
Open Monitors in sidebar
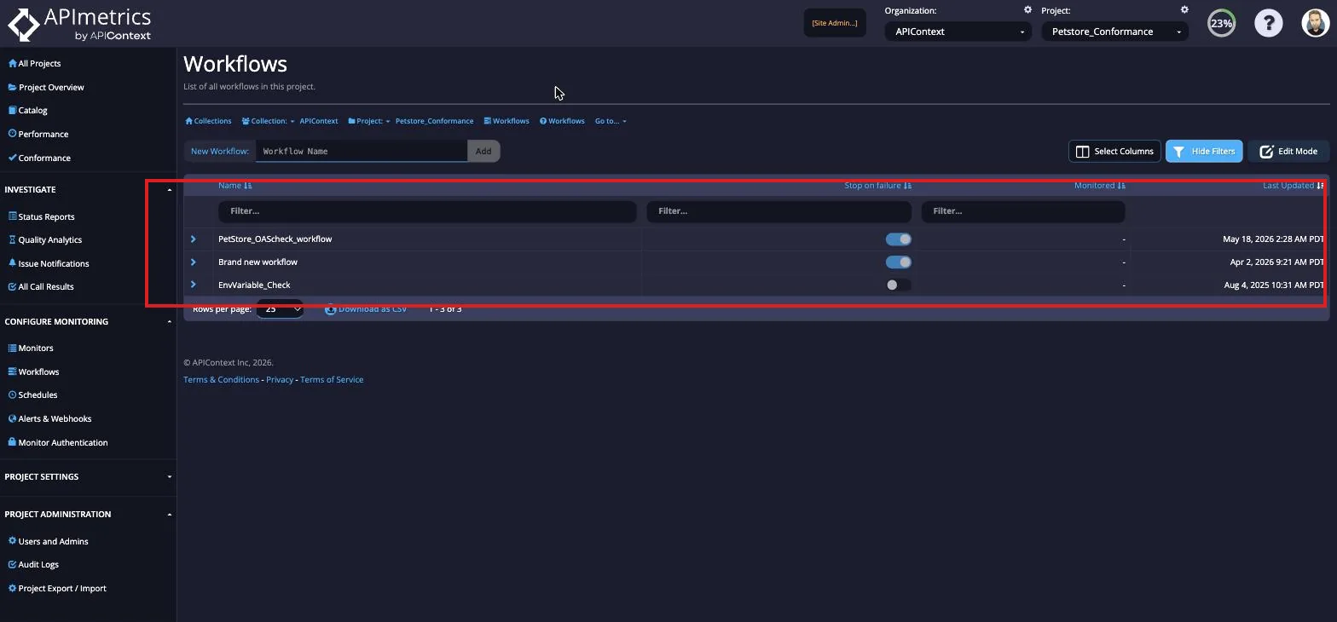(30, 348)
